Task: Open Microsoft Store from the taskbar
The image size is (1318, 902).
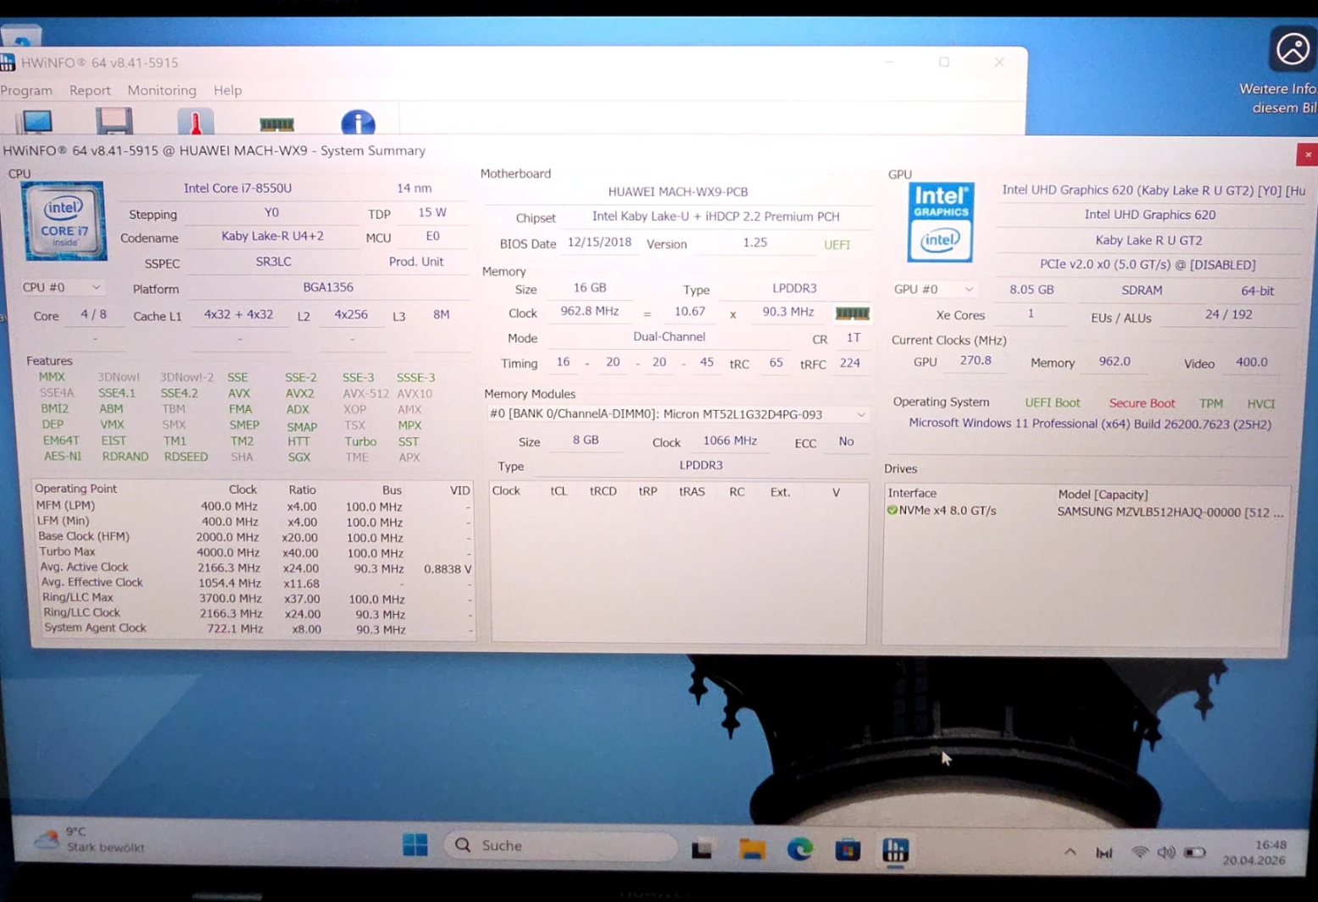Action: [848, 849]
